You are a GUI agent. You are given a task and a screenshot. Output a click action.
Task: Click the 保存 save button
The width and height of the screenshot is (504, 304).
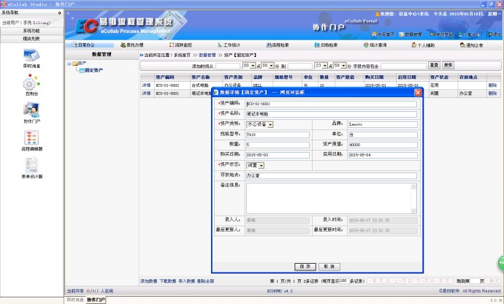305,267
